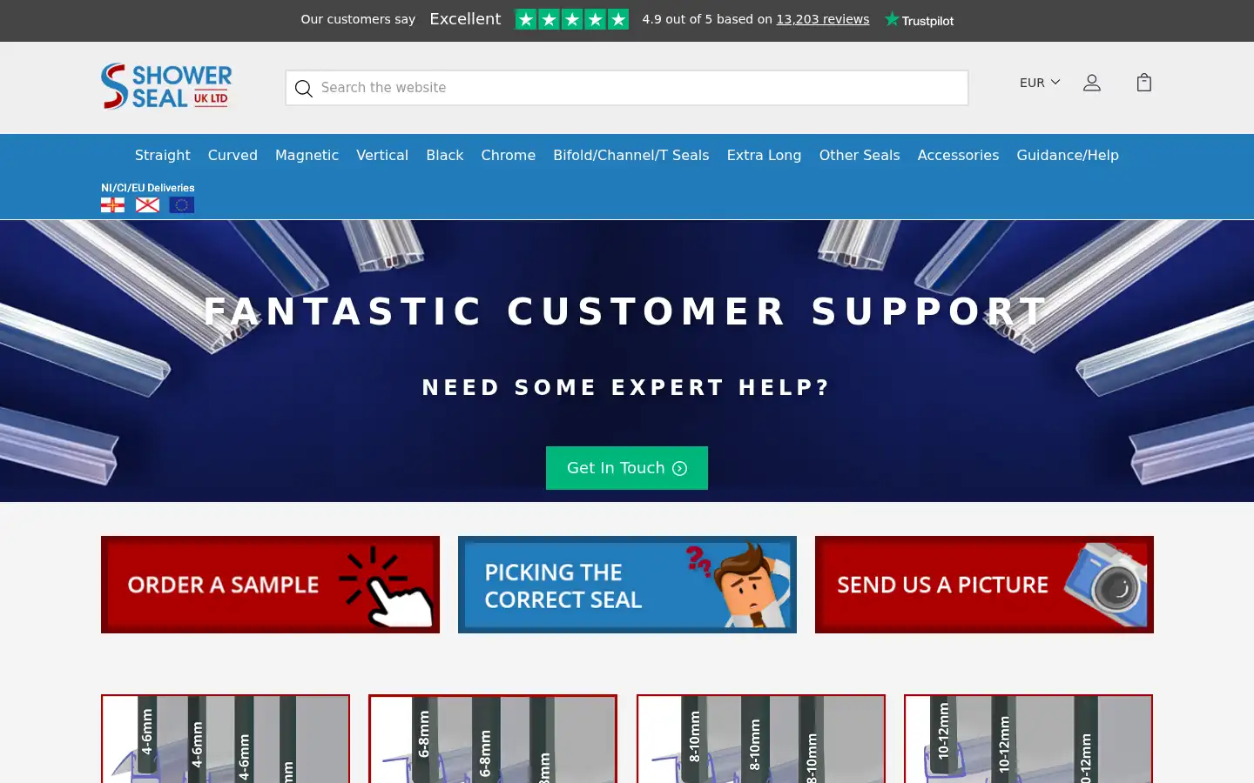Open the Order A Sample banner

coord(270,585)
